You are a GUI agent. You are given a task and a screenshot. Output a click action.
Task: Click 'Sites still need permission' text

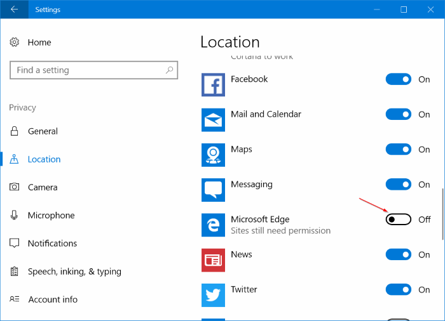point(281,231)
